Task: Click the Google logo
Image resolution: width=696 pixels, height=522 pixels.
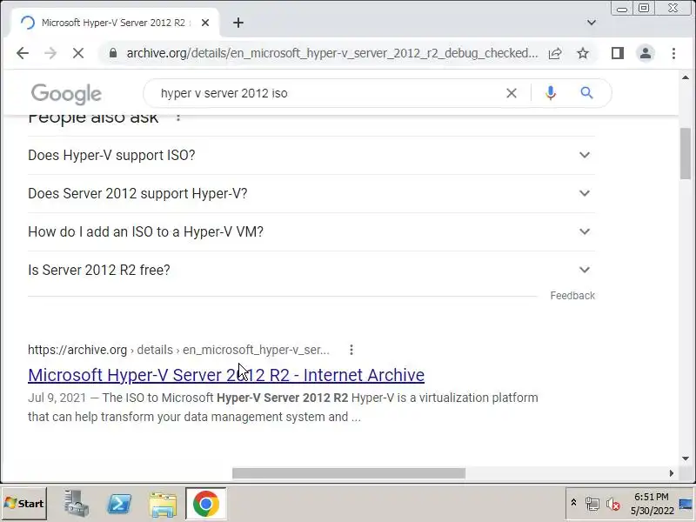Action: point(67,94)
